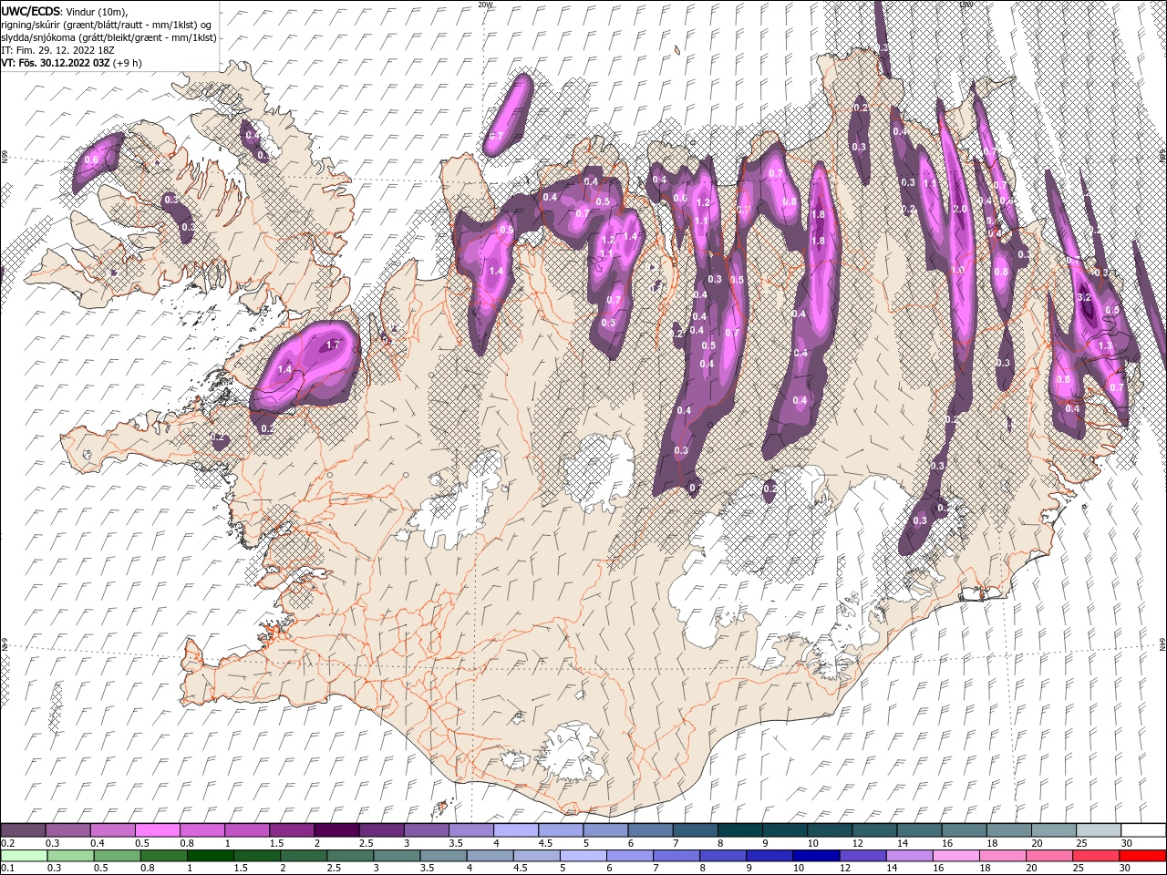Select the 'VT: Fös. 30.12.2022 03Z' valid time line
Viewport: 1167px width, 875px height.
point(55,63)
